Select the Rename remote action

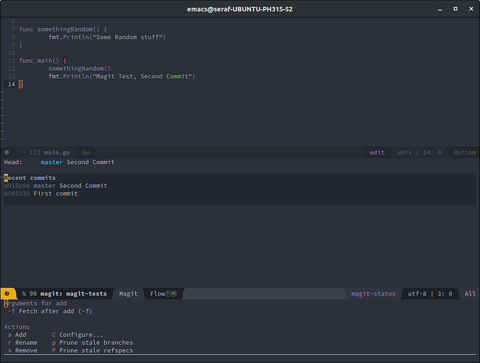pyautogui.click(x=22, y=343)
